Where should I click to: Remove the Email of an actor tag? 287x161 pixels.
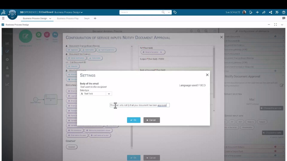point(161,52)
